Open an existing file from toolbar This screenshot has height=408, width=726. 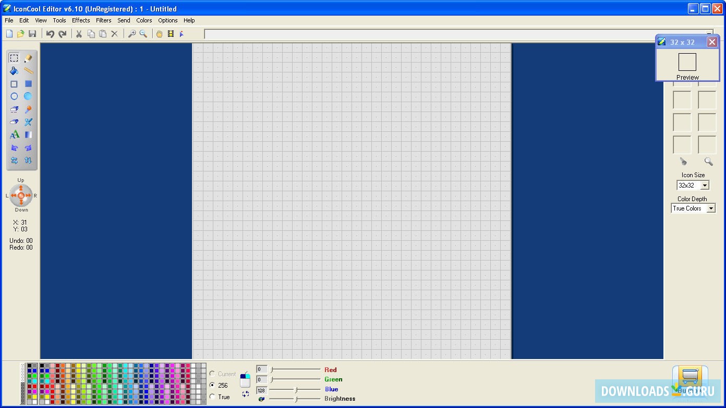[x=20, y=34]
